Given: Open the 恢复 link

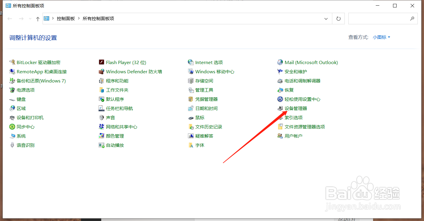Looking at the screenshot, I should tap(289, 90).
